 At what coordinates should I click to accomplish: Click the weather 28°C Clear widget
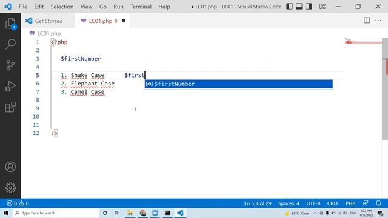coord(297,213)
